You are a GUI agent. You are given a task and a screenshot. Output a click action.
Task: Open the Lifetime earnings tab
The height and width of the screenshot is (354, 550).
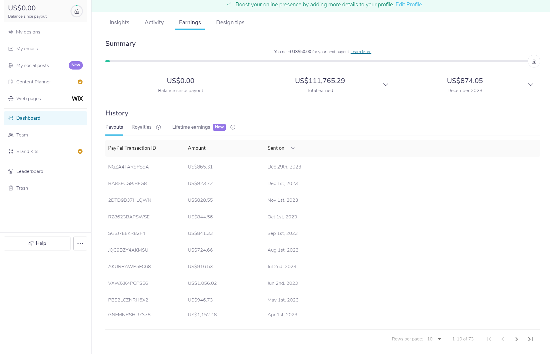(191, 127)
